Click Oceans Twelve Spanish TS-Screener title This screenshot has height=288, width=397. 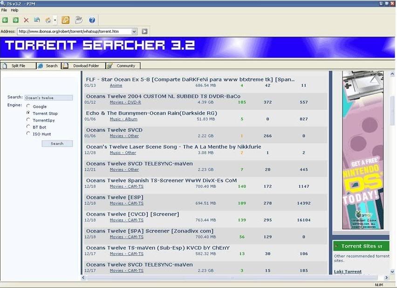click(x=162, y=181)
